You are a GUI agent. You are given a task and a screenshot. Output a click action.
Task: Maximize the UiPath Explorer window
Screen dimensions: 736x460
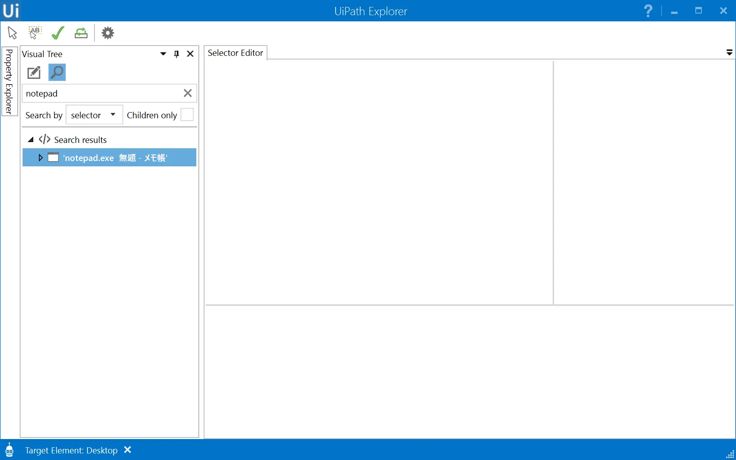tap(699, 11)
